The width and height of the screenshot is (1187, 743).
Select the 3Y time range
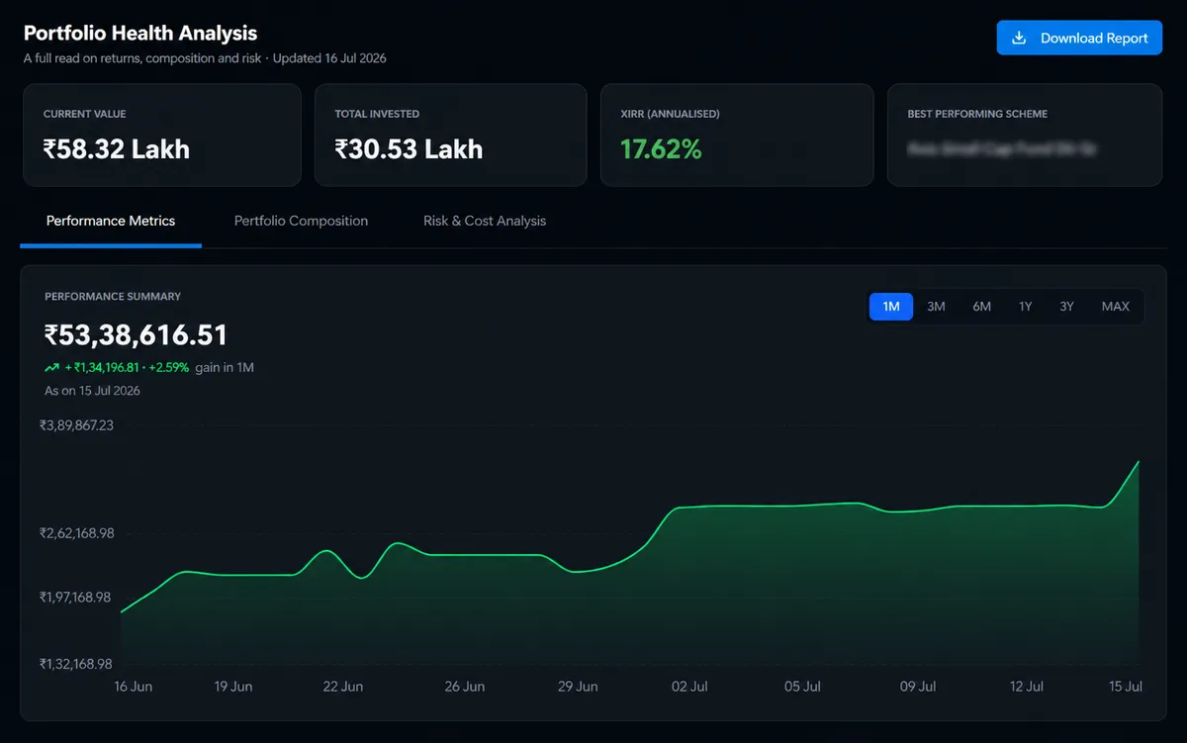(1066, 307)
